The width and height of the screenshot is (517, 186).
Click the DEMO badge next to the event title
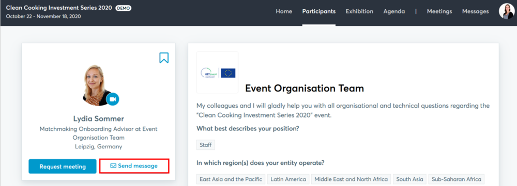pos(124,8)
